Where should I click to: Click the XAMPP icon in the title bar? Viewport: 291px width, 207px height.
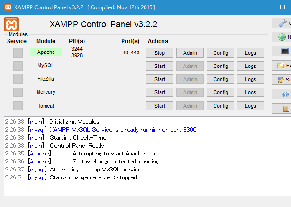click(x=8, y=7)
